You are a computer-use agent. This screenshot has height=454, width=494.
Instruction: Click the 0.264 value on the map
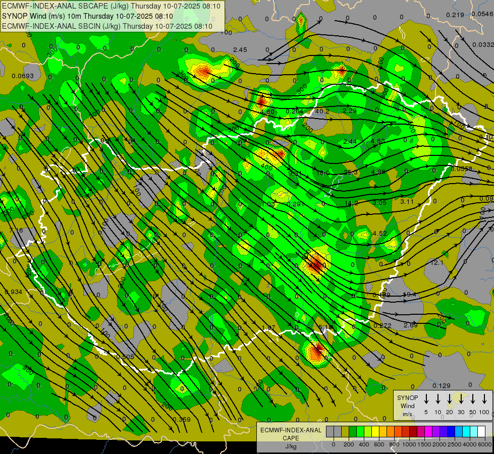tap(295, 111)
